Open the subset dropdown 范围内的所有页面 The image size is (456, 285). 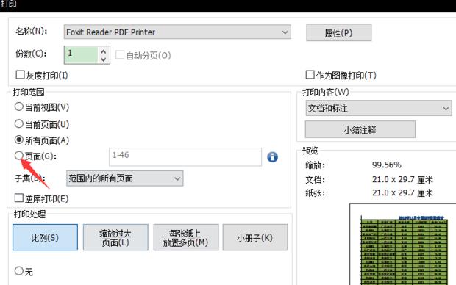[125, 178]
